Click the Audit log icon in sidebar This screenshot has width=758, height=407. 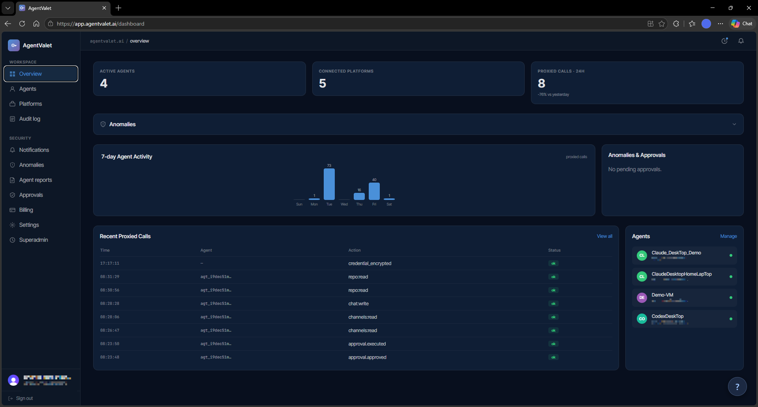(x=12, y=119)
